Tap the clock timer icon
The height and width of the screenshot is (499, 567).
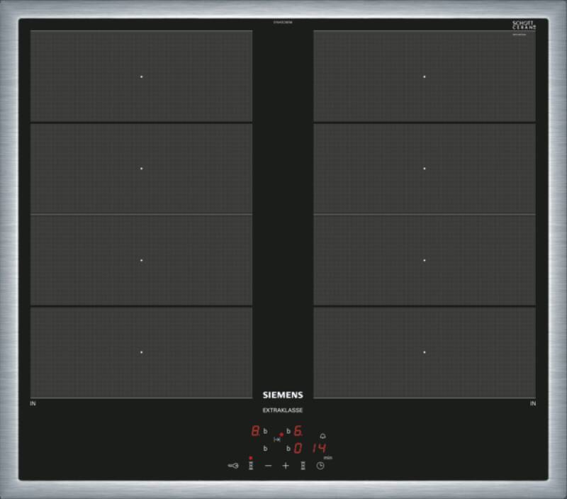tap(320, 466)
